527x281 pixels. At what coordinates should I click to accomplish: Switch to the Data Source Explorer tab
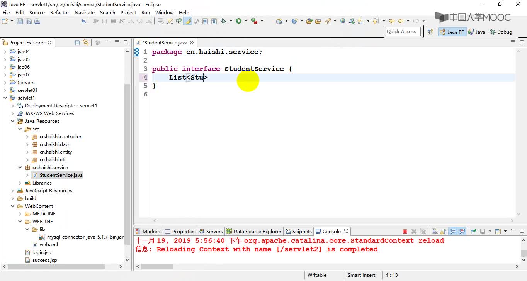pos(254,231)
